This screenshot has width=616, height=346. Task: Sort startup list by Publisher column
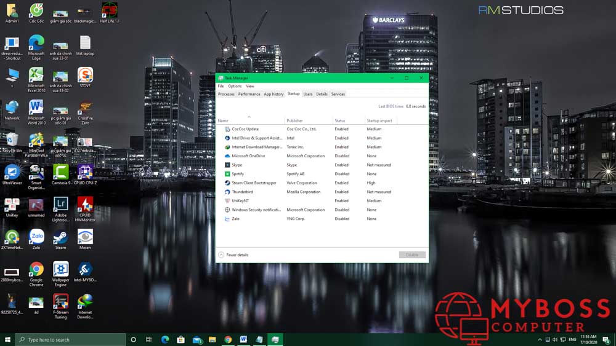(x=309, y=120)
